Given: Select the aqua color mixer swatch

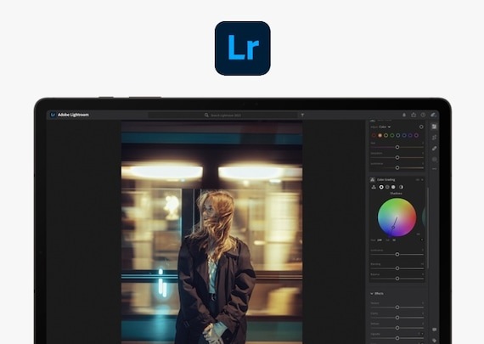Looking at the screenshot, I should coord(398,135).
